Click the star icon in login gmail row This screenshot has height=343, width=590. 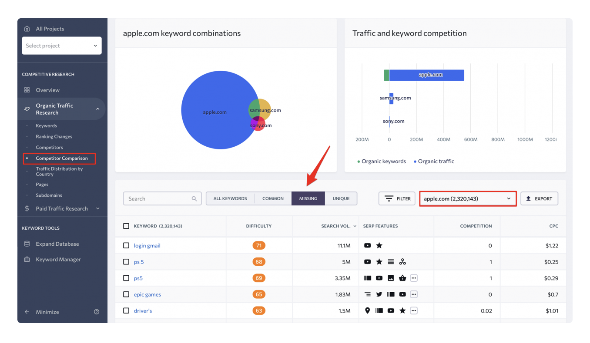click(379, 246)
